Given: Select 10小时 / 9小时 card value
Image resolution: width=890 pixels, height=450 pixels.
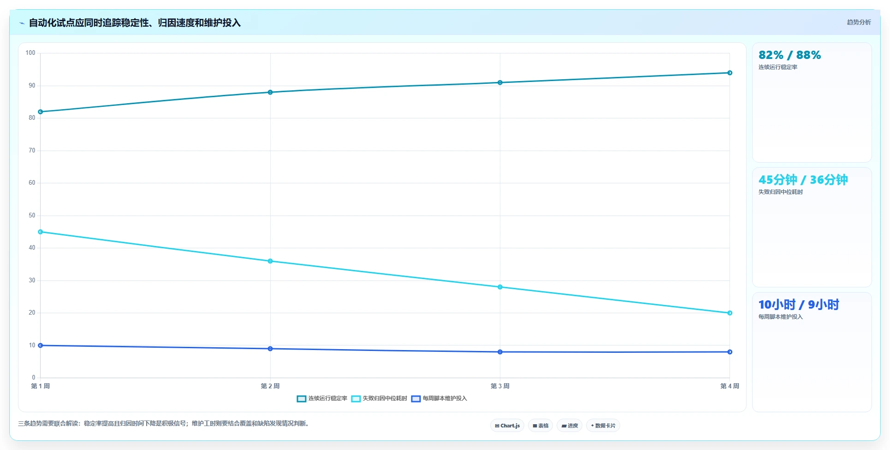Looking at the screenshot, I should 799,304.
